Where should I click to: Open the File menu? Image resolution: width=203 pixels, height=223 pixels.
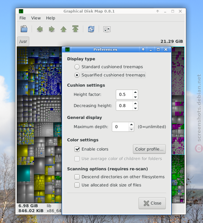[x=23, y=18]
